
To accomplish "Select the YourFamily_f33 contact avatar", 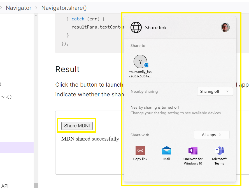I will pyautogui.click(x=140, y=61).
